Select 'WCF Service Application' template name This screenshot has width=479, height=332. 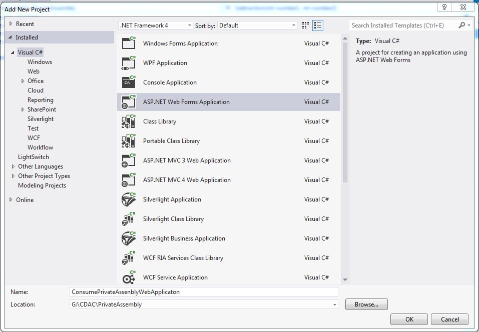(175, 277)
